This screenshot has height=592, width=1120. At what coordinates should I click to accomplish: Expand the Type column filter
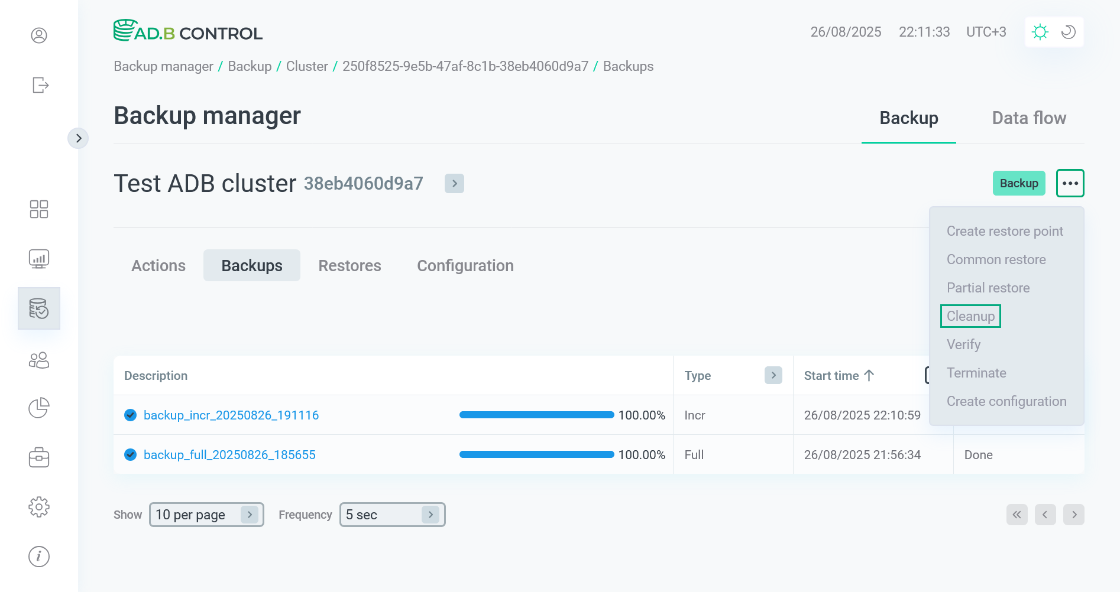(x=773, y=375)
